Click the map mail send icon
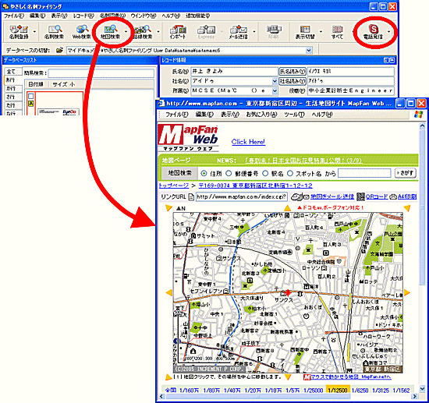Screen dimensions: 429x403 coord(300,196)
